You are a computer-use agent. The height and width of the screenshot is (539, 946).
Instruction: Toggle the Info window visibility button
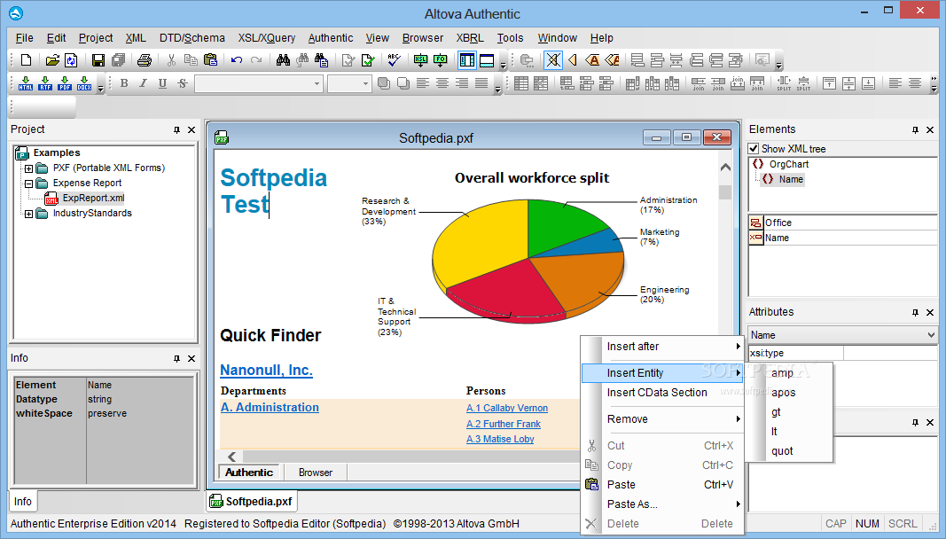coord(486,59)
